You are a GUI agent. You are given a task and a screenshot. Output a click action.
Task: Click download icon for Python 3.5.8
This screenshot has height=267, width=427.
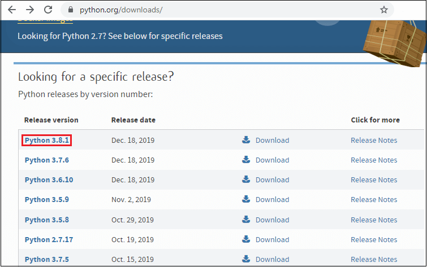point(246,220)
